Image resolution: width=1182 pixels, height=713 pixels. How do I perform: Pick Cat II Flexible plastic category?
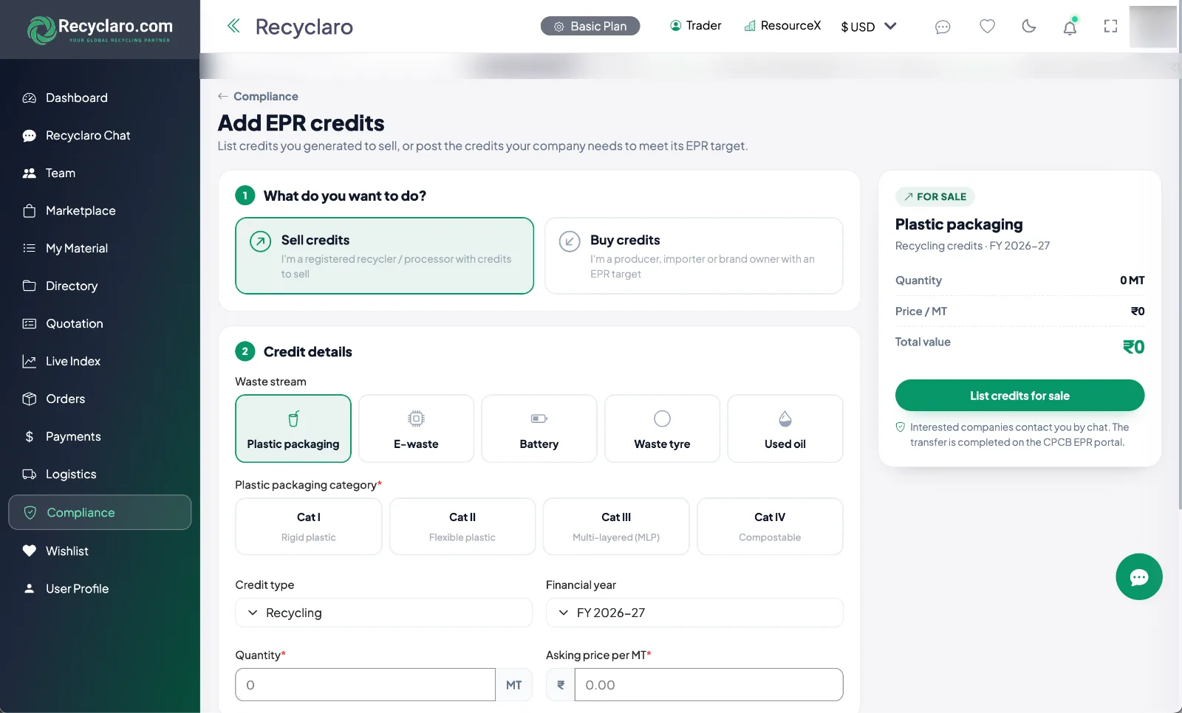(462, 526)
